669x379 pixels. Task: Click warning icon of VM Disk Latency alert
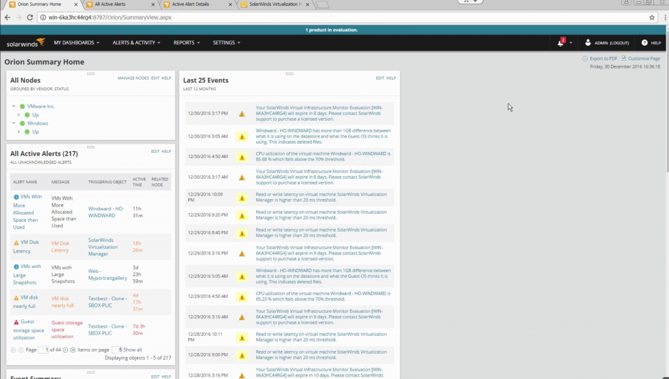pos(16,243)
